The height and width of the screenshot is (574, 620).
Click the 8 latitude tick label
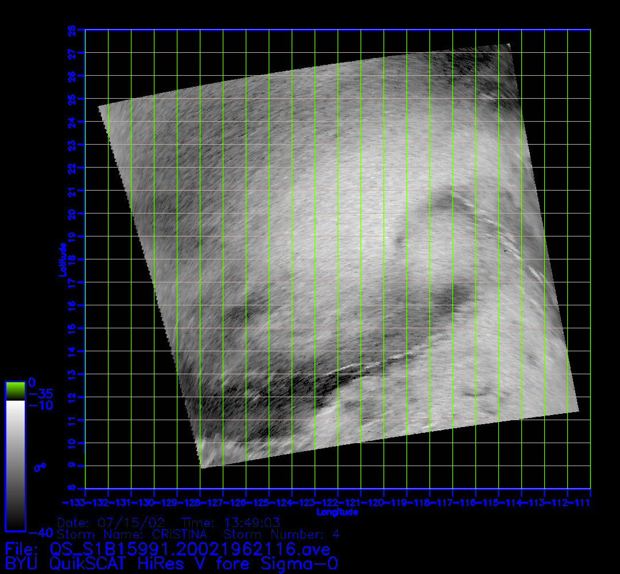pos(72,488)
